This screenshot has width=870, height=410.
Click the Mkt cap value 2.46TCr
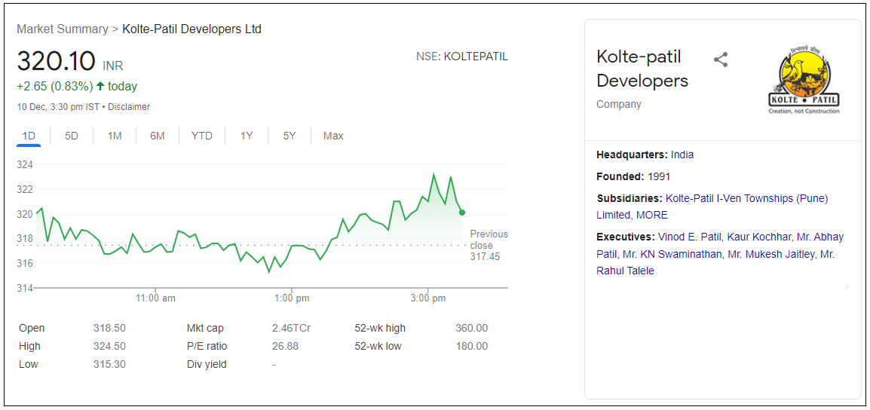(291, 328)
